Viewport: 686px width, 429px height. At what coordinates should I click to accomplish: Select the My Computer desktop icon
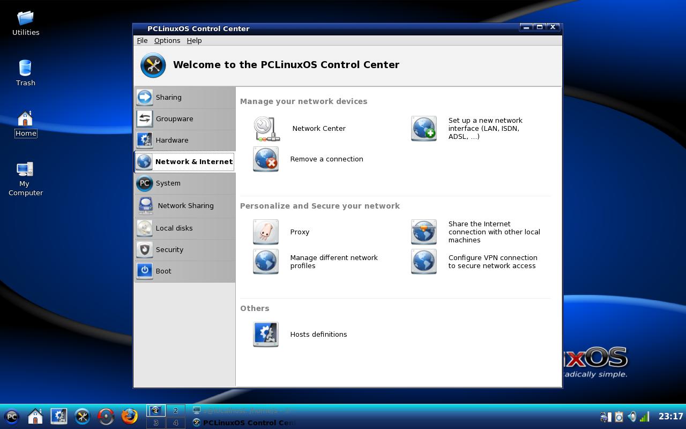point(25,179)
